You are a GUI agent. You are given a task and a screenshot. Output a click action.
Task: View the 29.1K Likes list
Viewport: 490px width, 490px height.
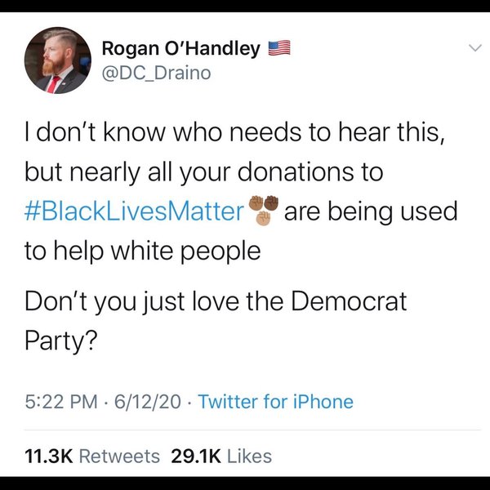pos(221,456)
